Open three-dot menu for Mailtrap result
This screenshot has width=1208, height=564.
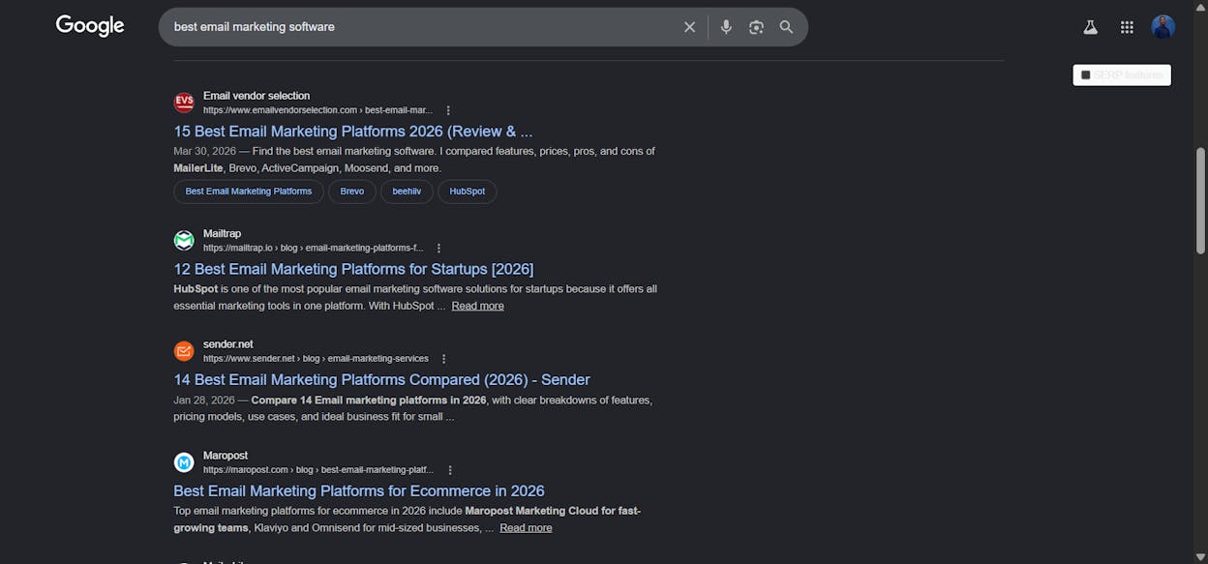click(438, 249)
